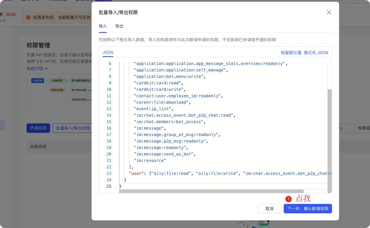The width and height of the screenshot is (370, 228).
Task: Click the red number 1 badge
Action: tap(288, 199)
